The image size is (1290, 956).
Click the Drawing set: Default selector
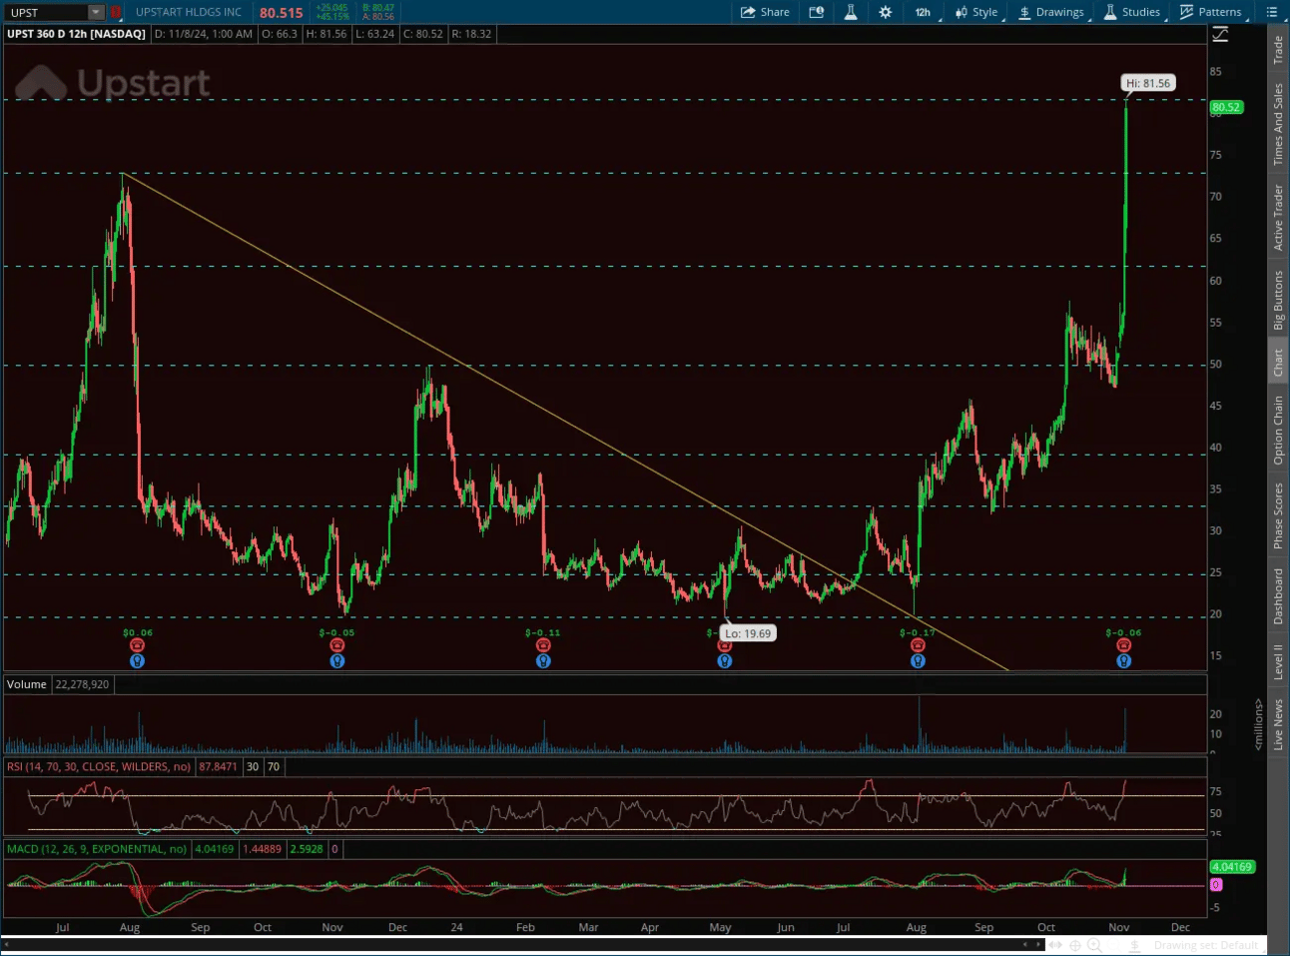[x=1206, y=945]
